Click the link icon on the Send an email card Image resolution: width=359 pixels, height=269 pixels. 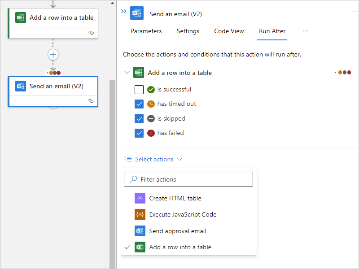pos(91,101)
